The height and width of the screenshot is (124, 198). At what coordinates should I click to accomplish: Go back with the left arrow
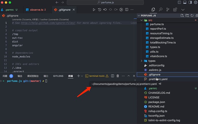click(x=57, y=2)
